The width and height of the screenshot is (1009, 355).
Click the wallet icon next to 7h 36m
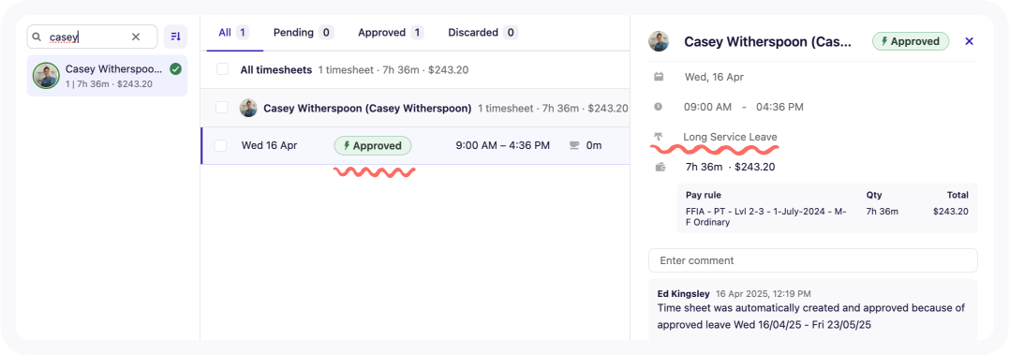(x=659, y=168)
